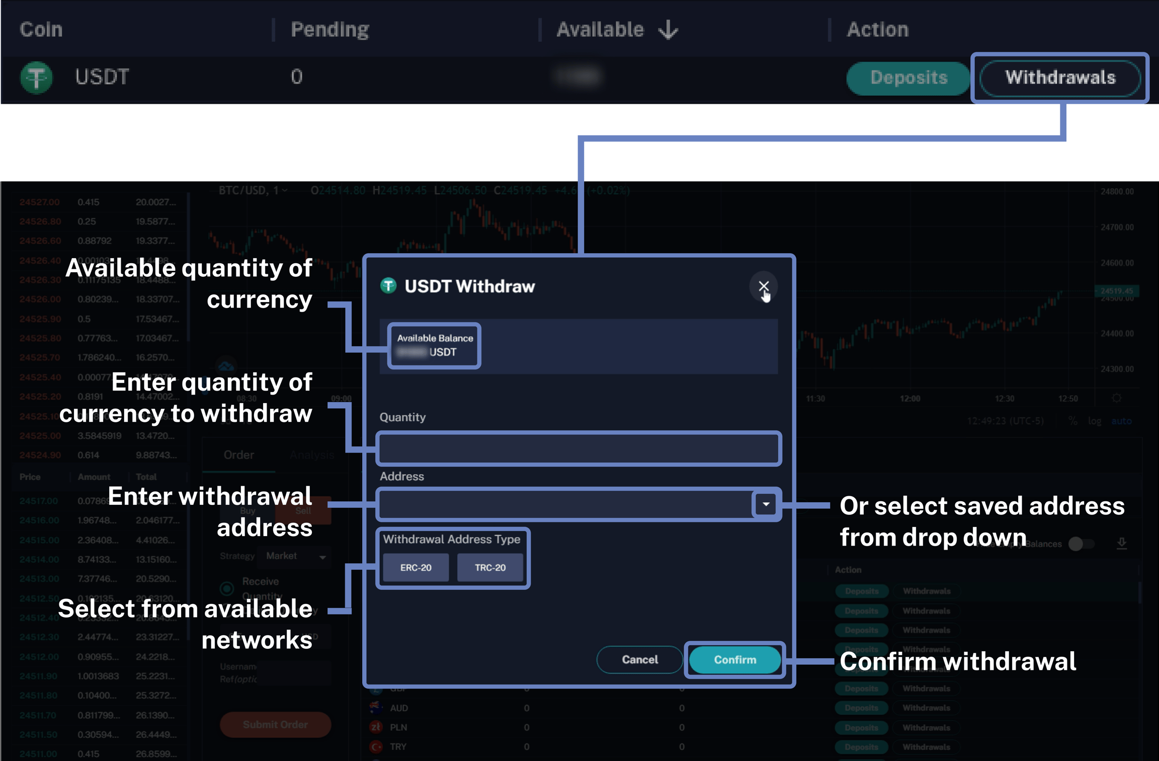Click the Withdrawals button for USDT
This screenshot has height=761, width=1159.
pos(1060,78)
